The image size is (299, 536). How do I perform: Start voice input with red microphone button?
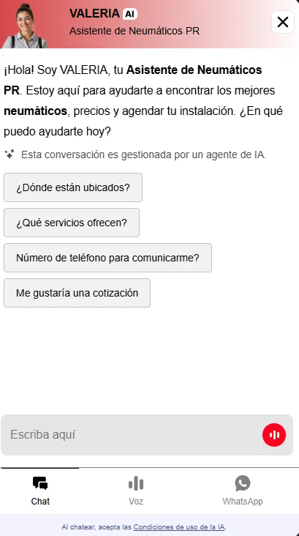click(274, 435)
